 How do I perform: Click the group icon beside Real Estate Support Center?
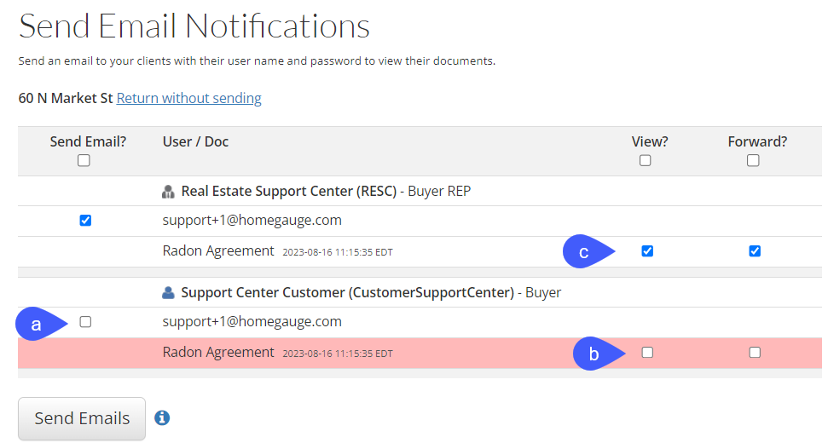169,192
